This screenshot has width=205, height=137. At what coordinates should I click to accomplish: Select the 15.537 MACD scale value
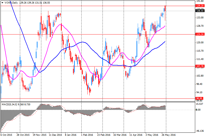[x=199, y=104]
